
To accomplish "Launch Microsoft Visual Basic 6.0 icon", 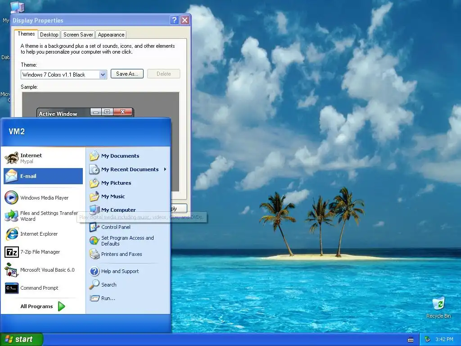I will (x=11, y=270).
